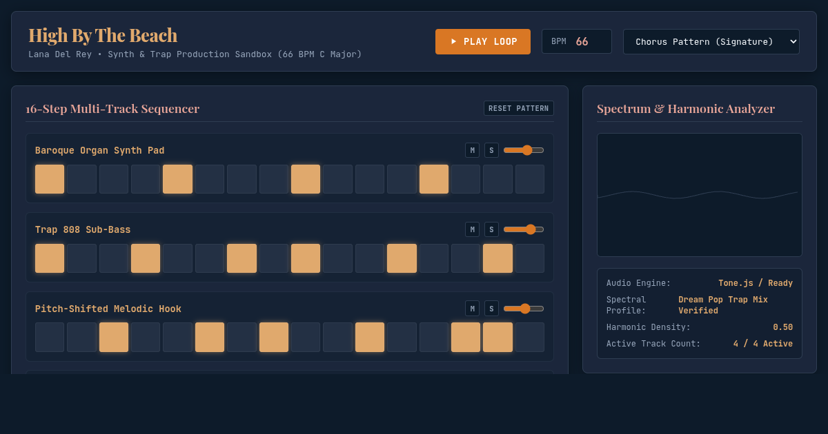Turn off step 12 on Trap 808 Sub-Bass
Viewport: 828px width, 434px height.
[402, 258]
